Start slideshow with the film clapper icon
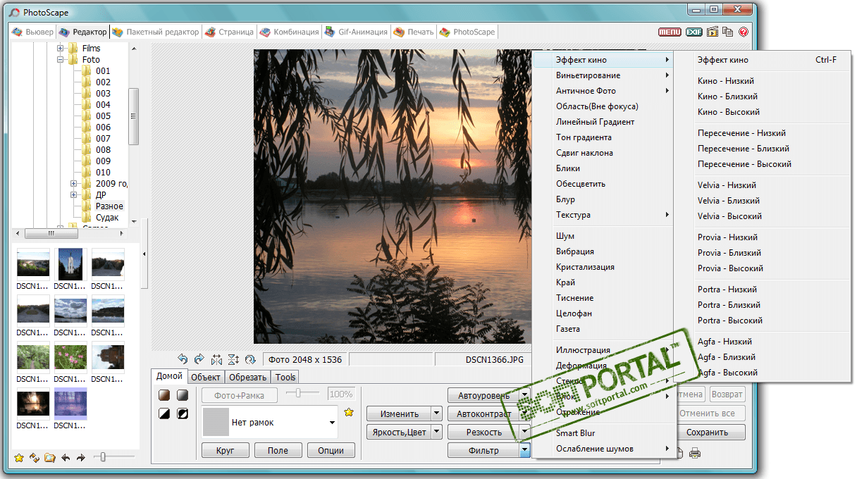The height and width of the screenshot is (479, 857). (713, 32)
